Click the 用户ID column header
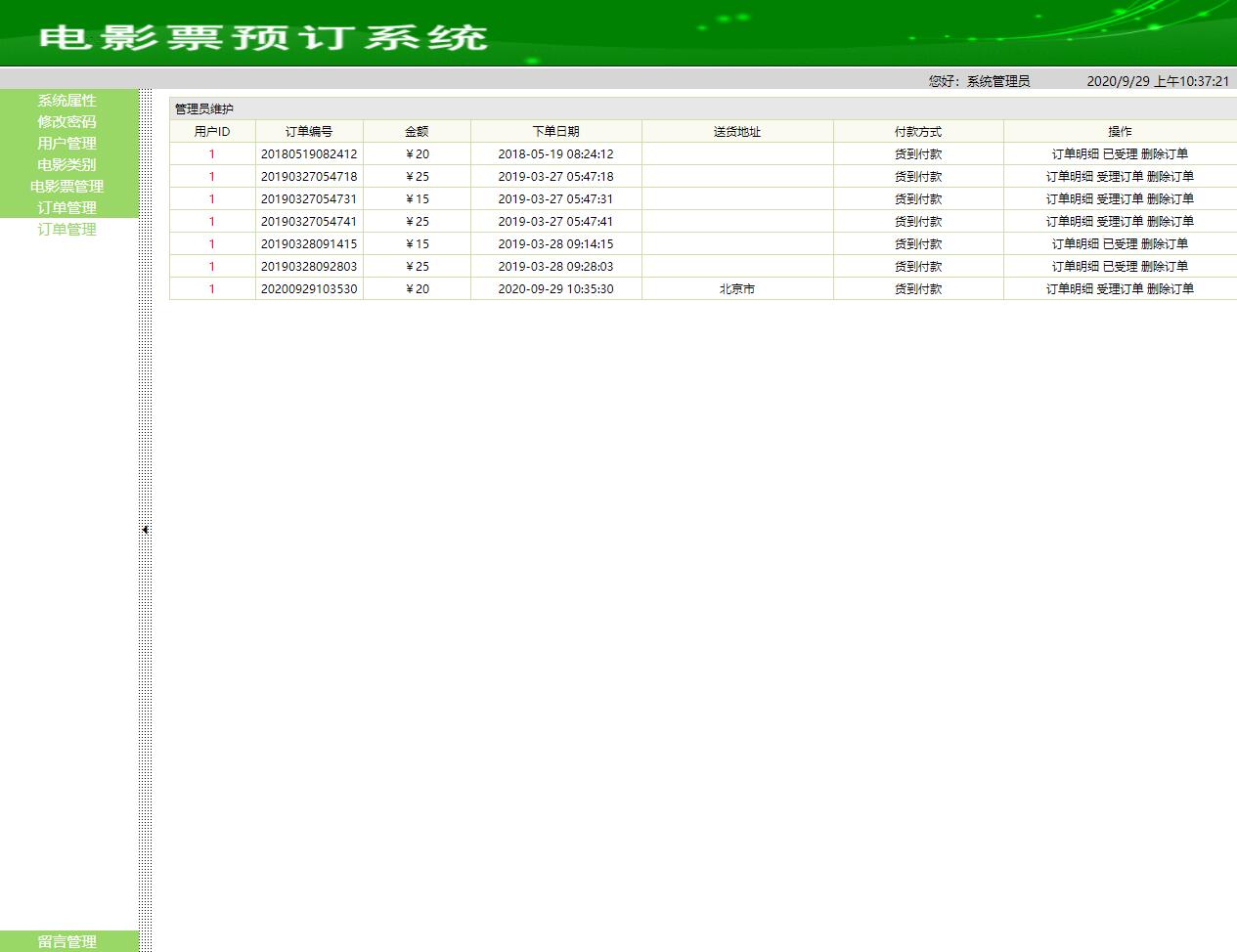 pyautogui.click(x=212, y=132)
